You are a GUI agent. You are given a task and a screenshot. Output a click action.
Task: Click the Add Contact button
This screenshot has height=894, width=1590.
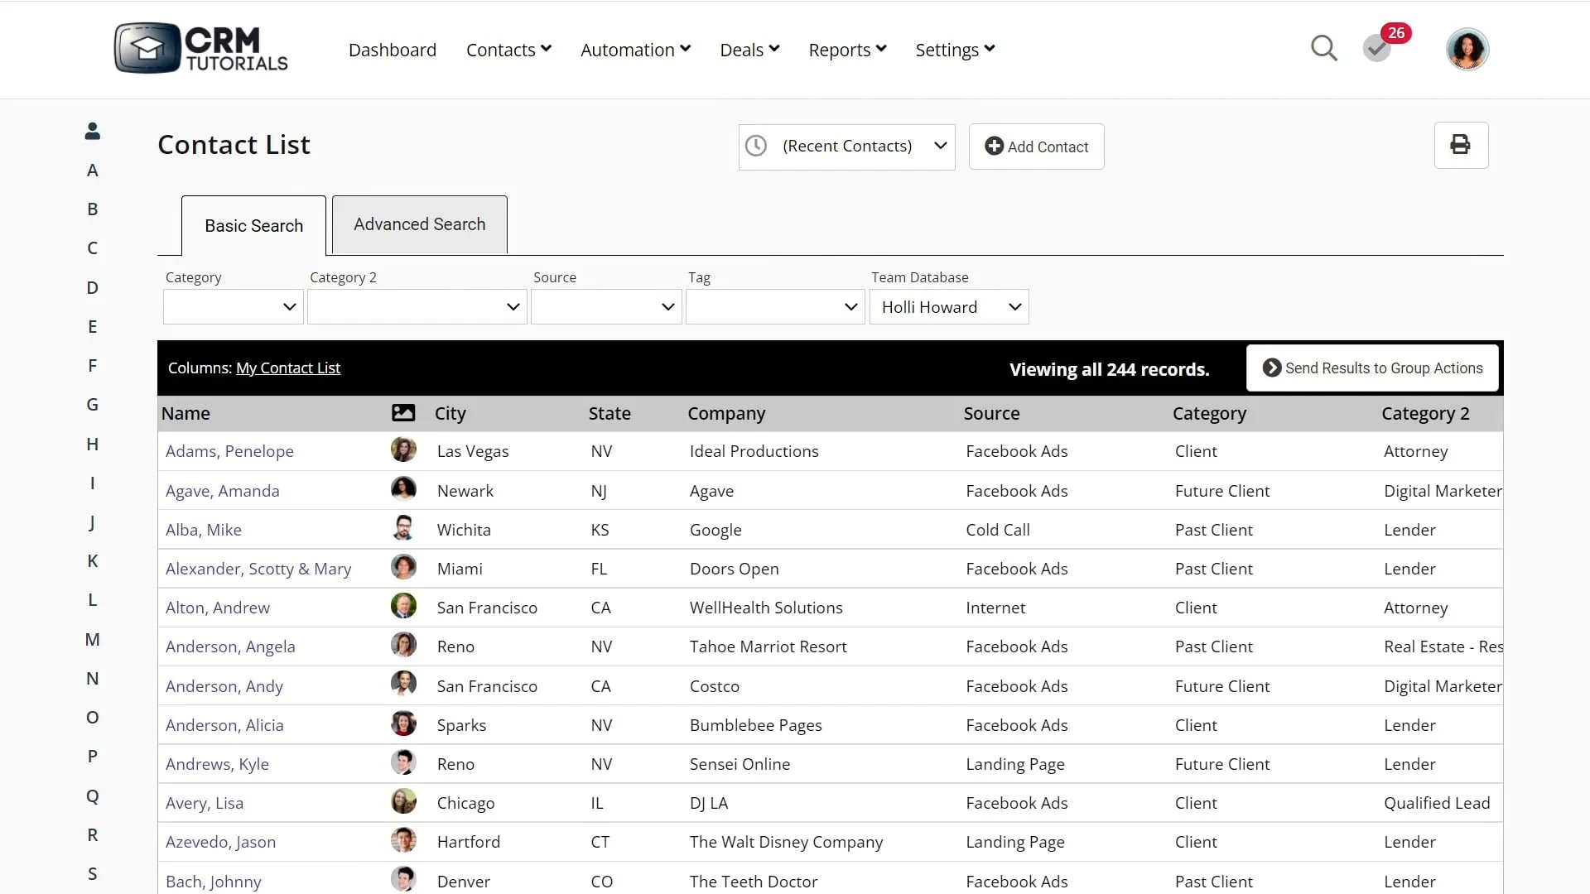click(1036, 147)
